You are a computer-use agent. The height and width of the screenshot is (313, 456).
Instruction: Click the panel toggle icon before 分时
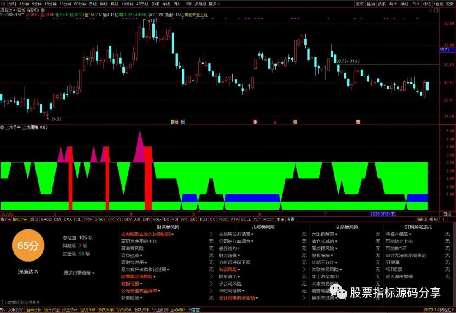(x=3, y=4)
